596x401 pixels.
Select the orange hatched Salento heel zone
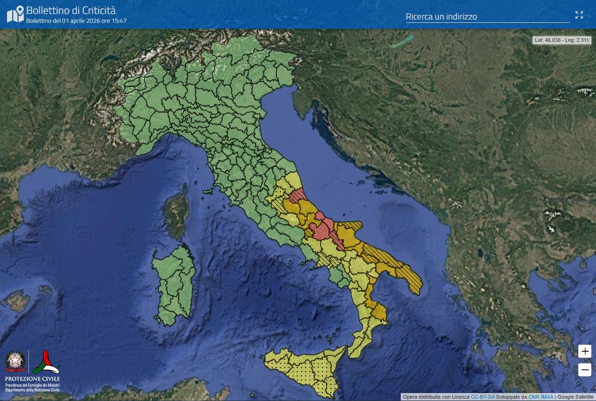(410, 279)
